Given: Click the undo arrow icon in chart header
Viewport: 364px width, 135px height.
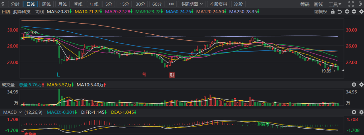Looking at the screenshot, I should (340, 11).
